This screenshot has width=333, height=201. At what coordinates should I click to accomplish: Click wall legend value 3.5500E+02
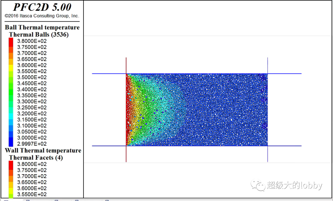[x=32, y=195]
